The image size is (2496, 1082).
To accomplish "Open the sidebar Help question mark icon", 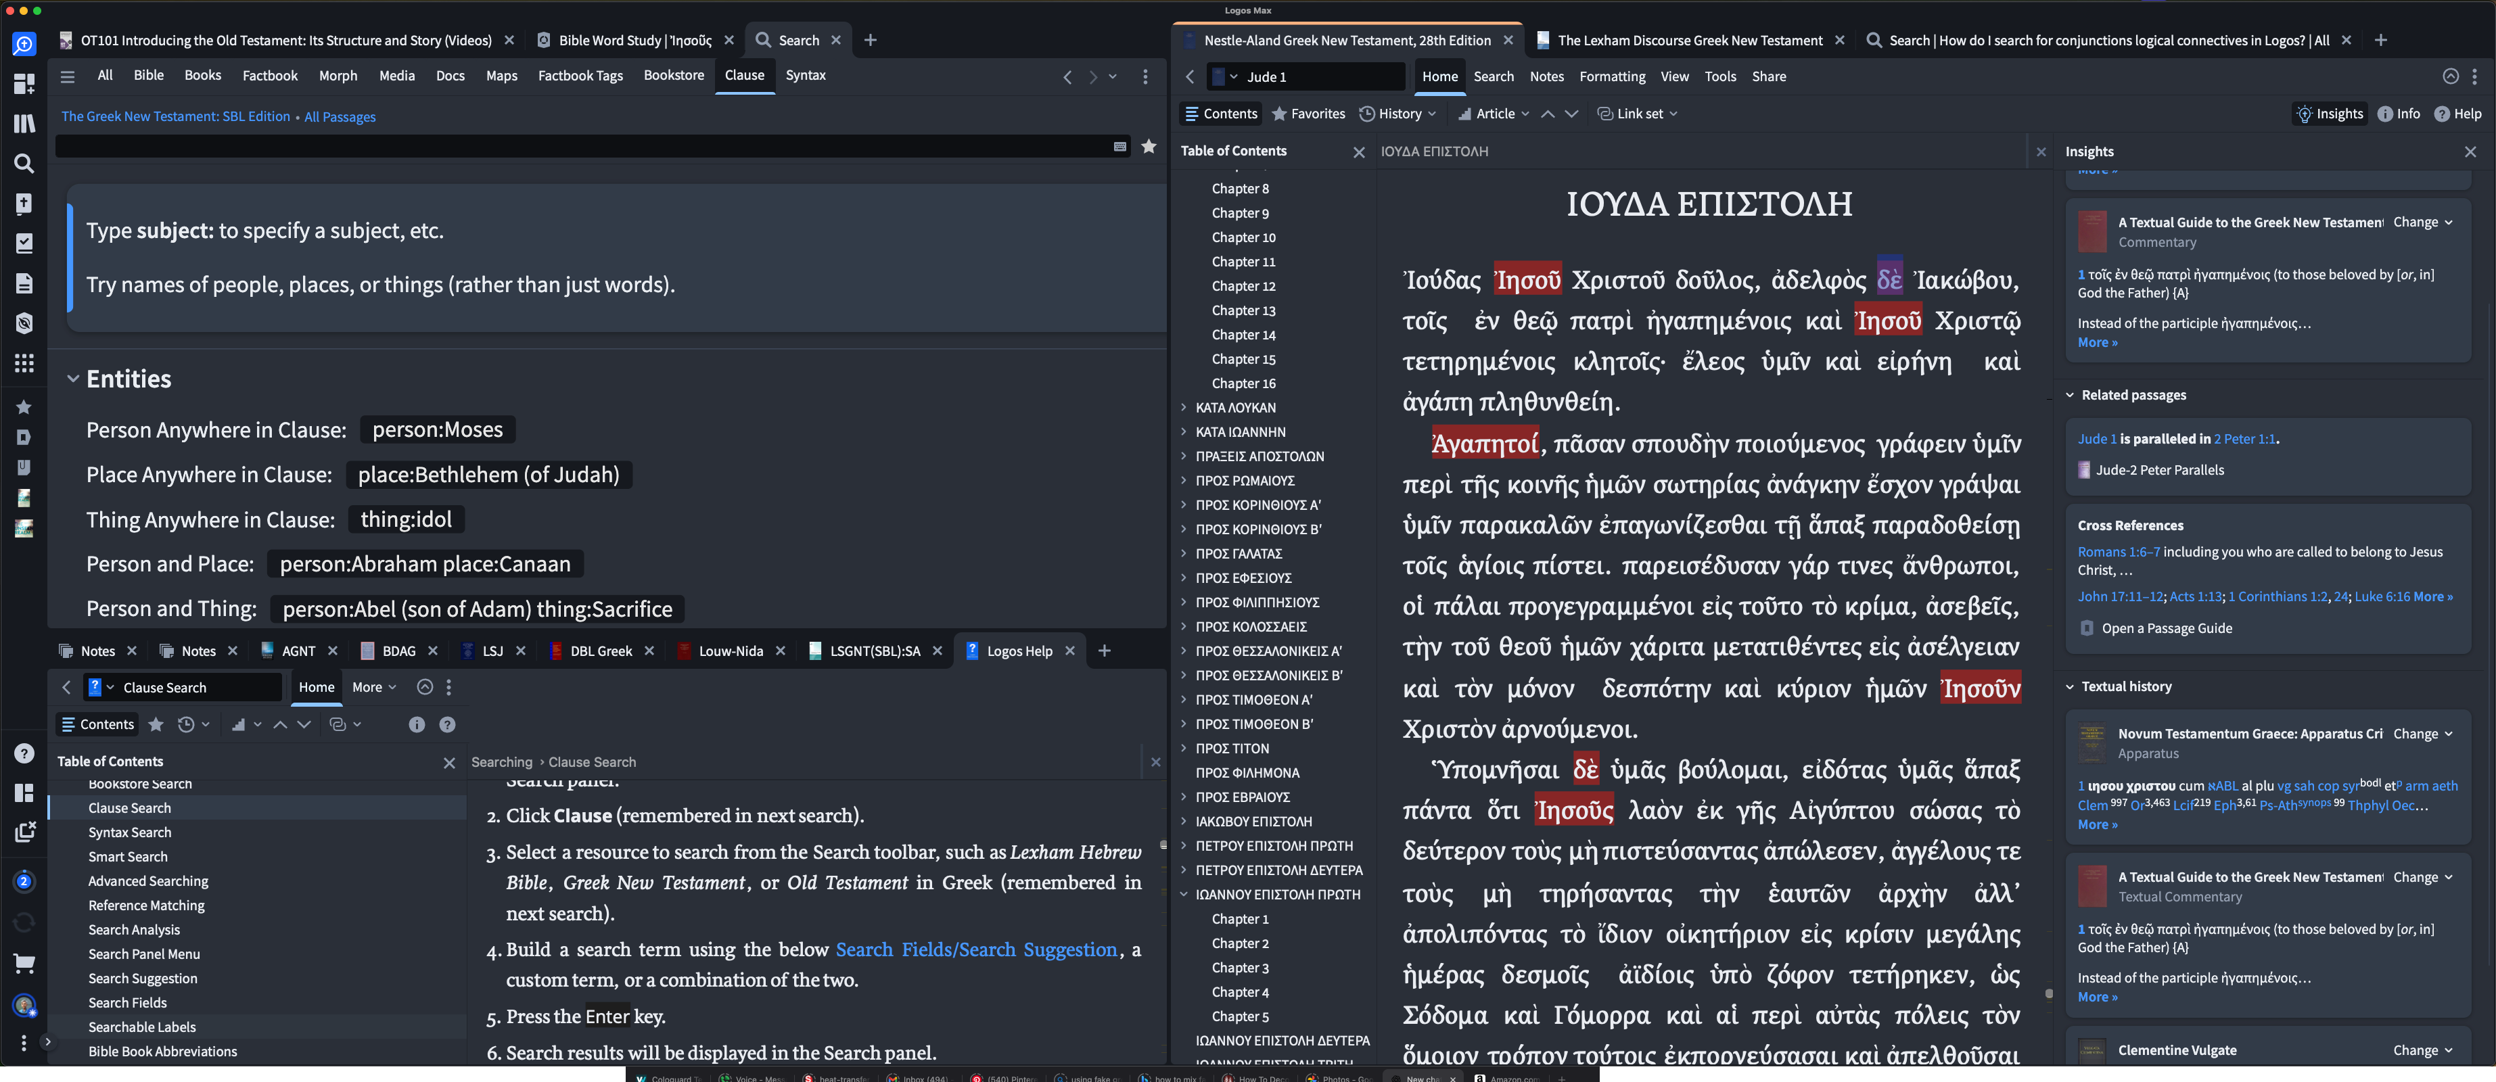I will click(x=24, y=753).
